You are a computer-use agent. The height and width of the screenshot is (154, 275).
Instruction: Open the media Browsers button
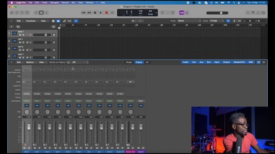tap(263, 13)
